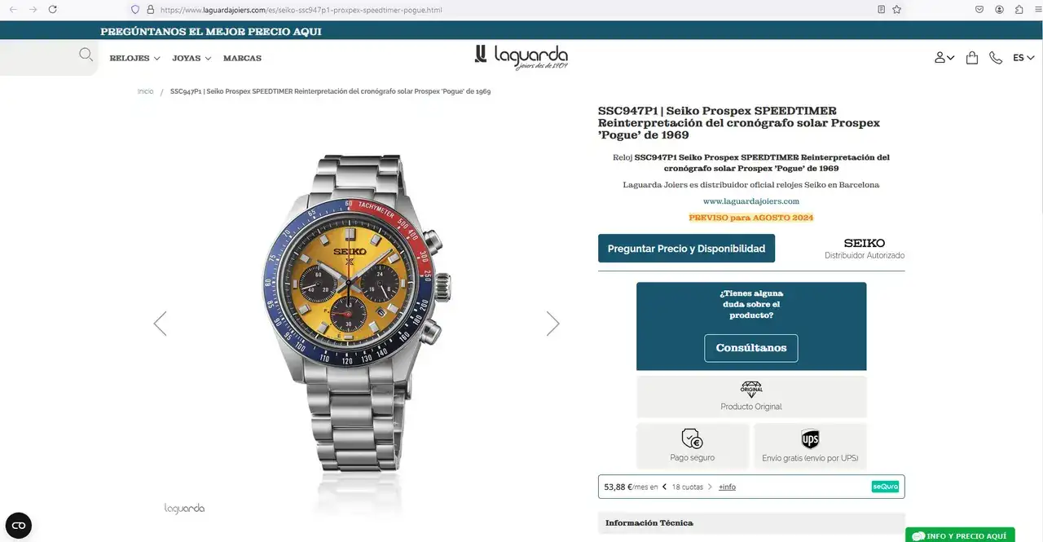
Task: Expand the JOYAS dropdown menu
Action: [191, 59]
